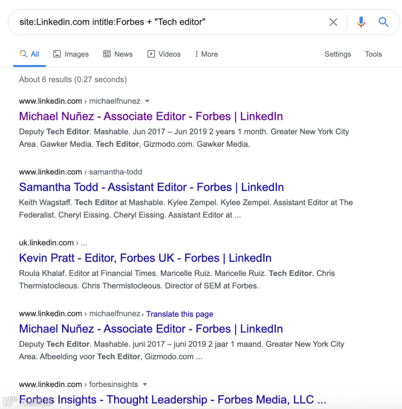Screen dimensions: 402x409
Task: Click the Images tab picture icon
Action: 57,54
